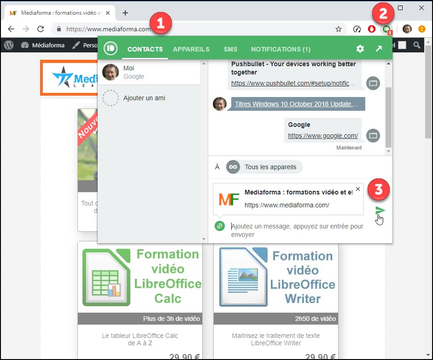Viewport: 433px width, 360px height.
Task: Click the Google push title text
Action: click(x=299, y=125)
